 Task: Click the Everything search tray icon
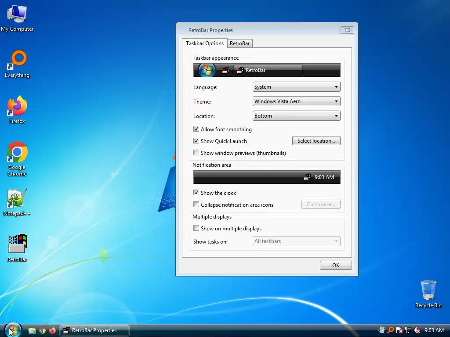[x=390, y=330]
